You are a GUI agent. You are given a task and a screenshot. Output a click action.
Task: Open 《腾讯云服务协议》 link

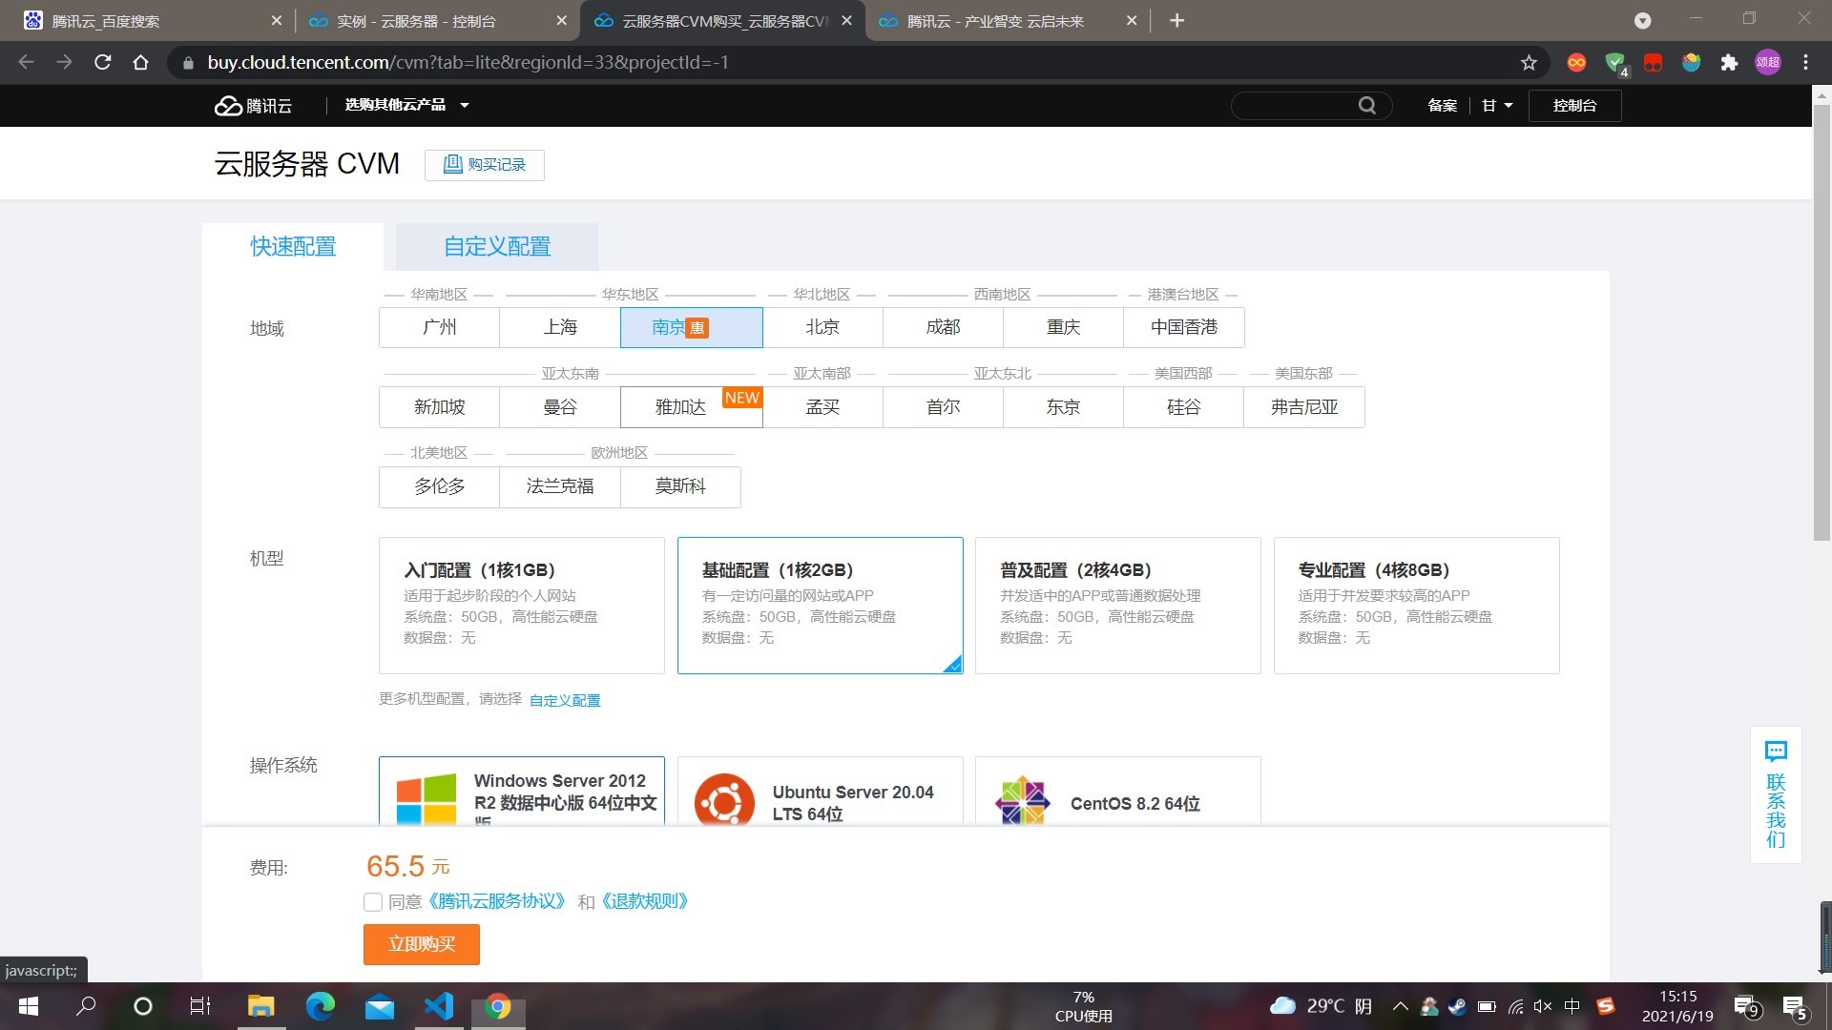pos(497,902)
